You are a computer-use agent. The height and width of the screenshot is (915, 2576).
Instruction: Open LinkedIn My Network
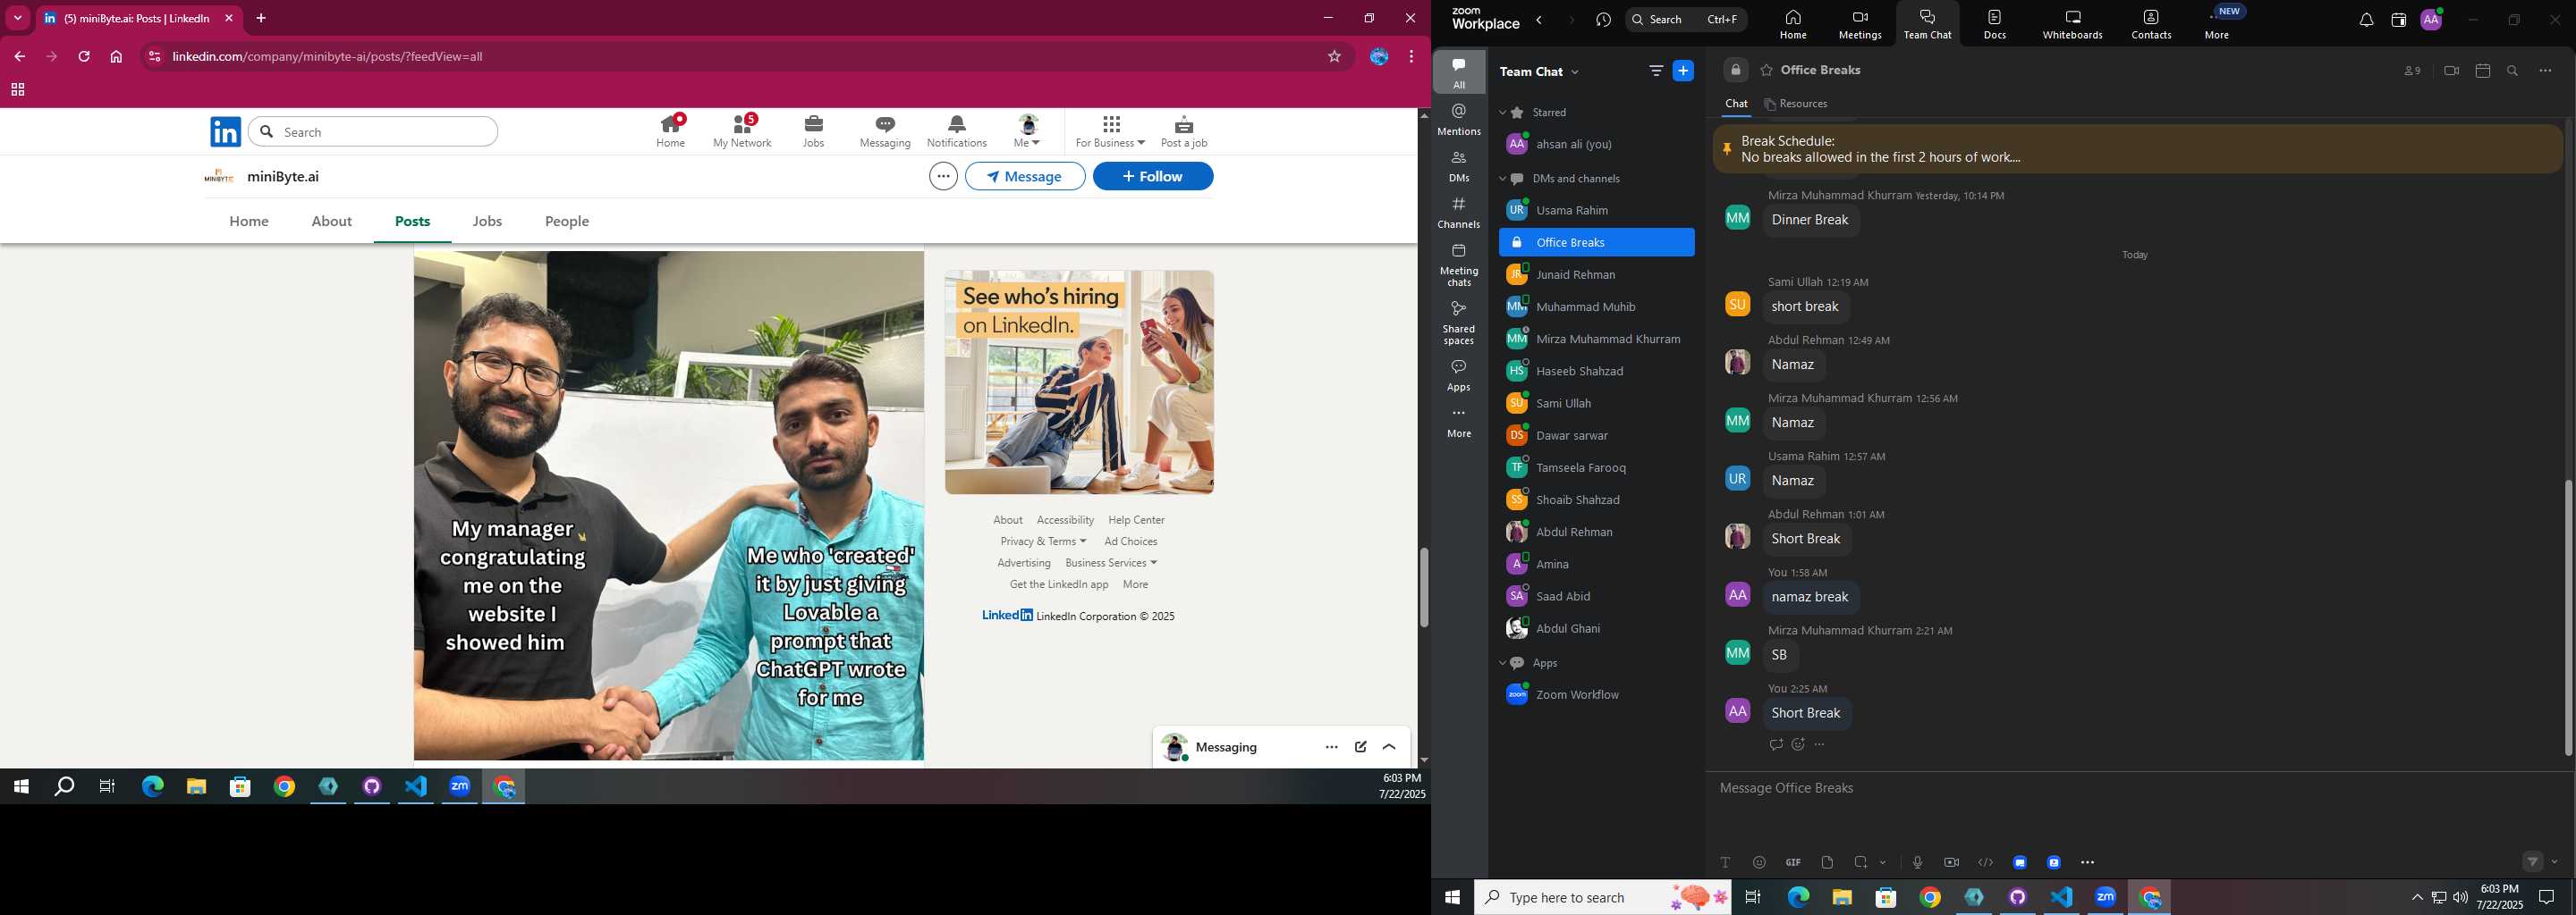pos(742,132)
